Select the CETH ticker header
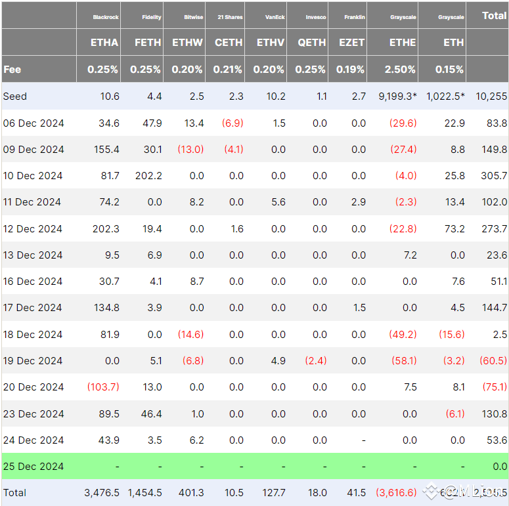 229,43
